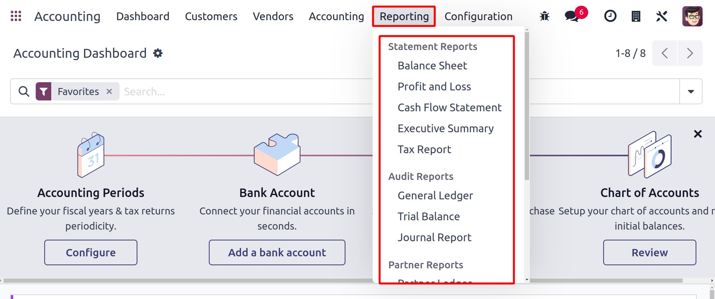
Task: Open the conversations chat icon
Action: coord(571,16)
